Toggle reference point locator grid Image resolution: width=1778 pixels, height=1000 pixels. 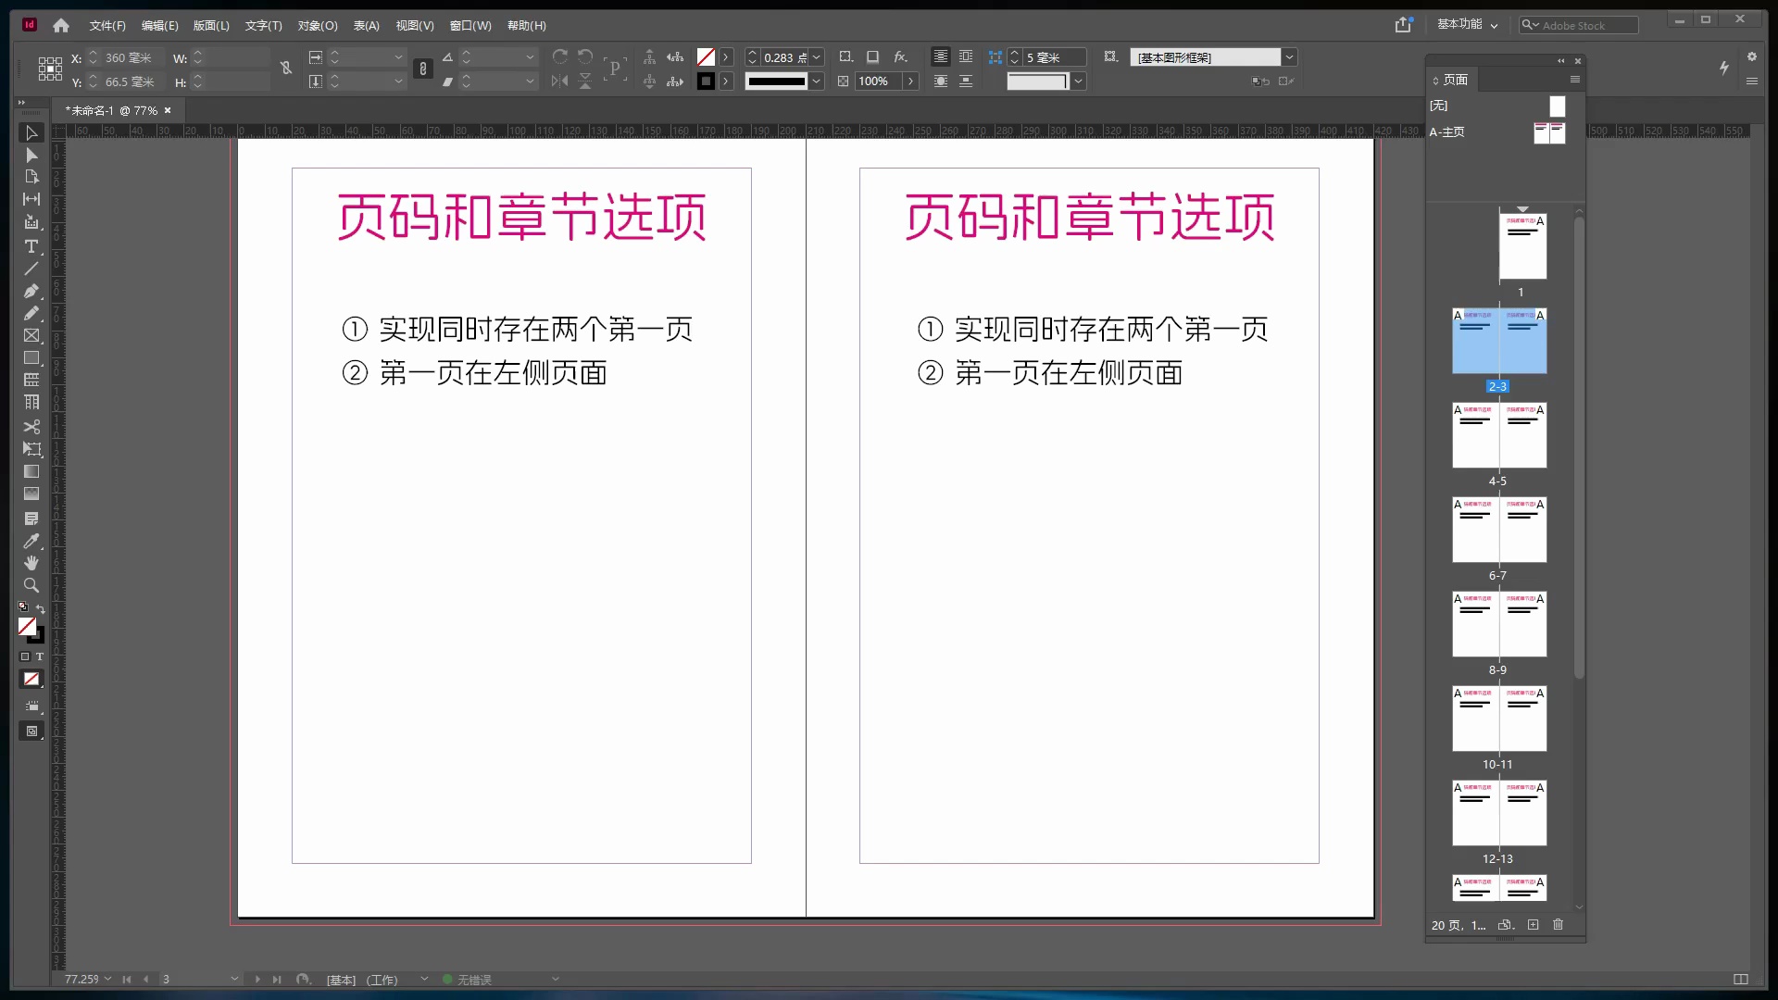click(50, 69)
